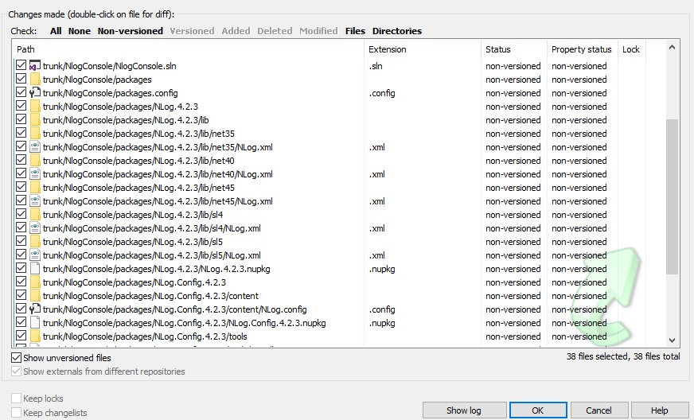Confirm commit with OK button
This screenshot has width=694, height=420.
pos(538,410)
